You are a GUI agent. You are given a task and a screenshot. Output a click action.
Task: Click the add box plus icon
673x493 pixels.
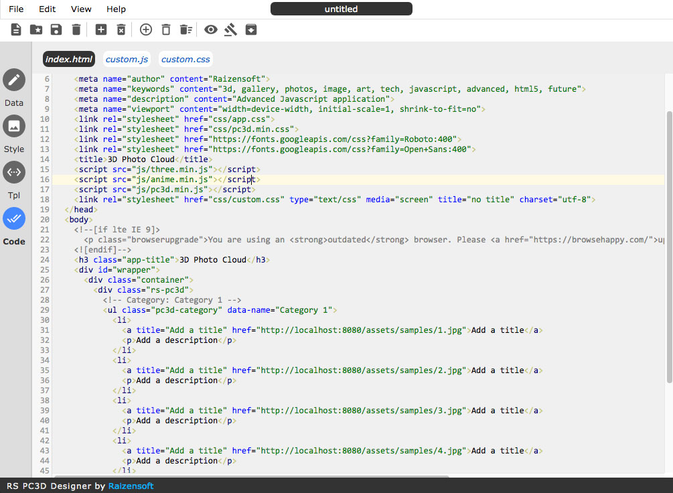101,29
